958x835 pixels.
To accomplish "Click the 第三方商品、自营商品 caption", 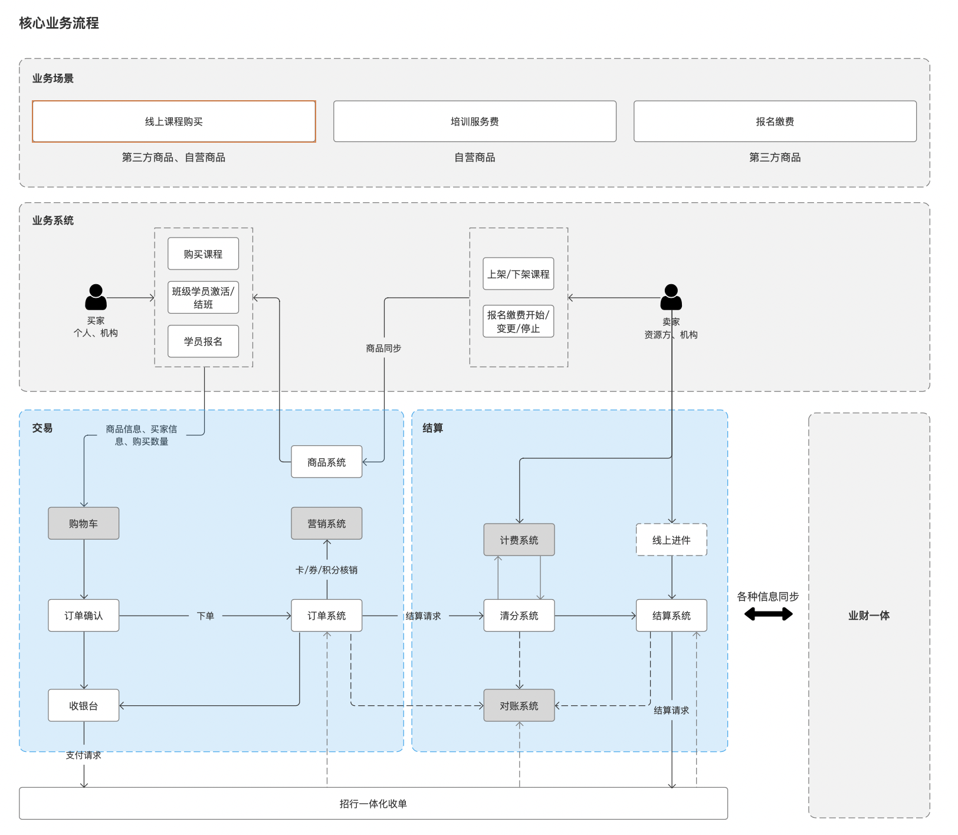I will pos(173,157).
